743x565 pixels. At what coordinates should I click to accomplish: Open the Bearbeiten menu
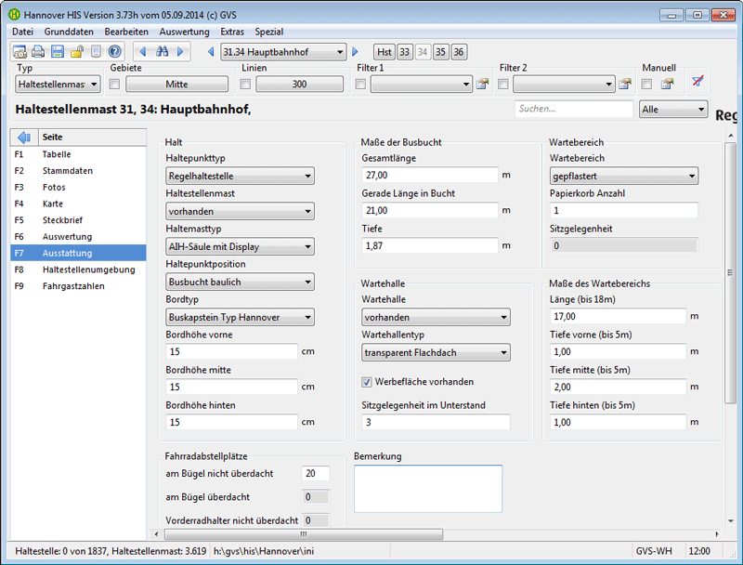(x=126, y=32)
